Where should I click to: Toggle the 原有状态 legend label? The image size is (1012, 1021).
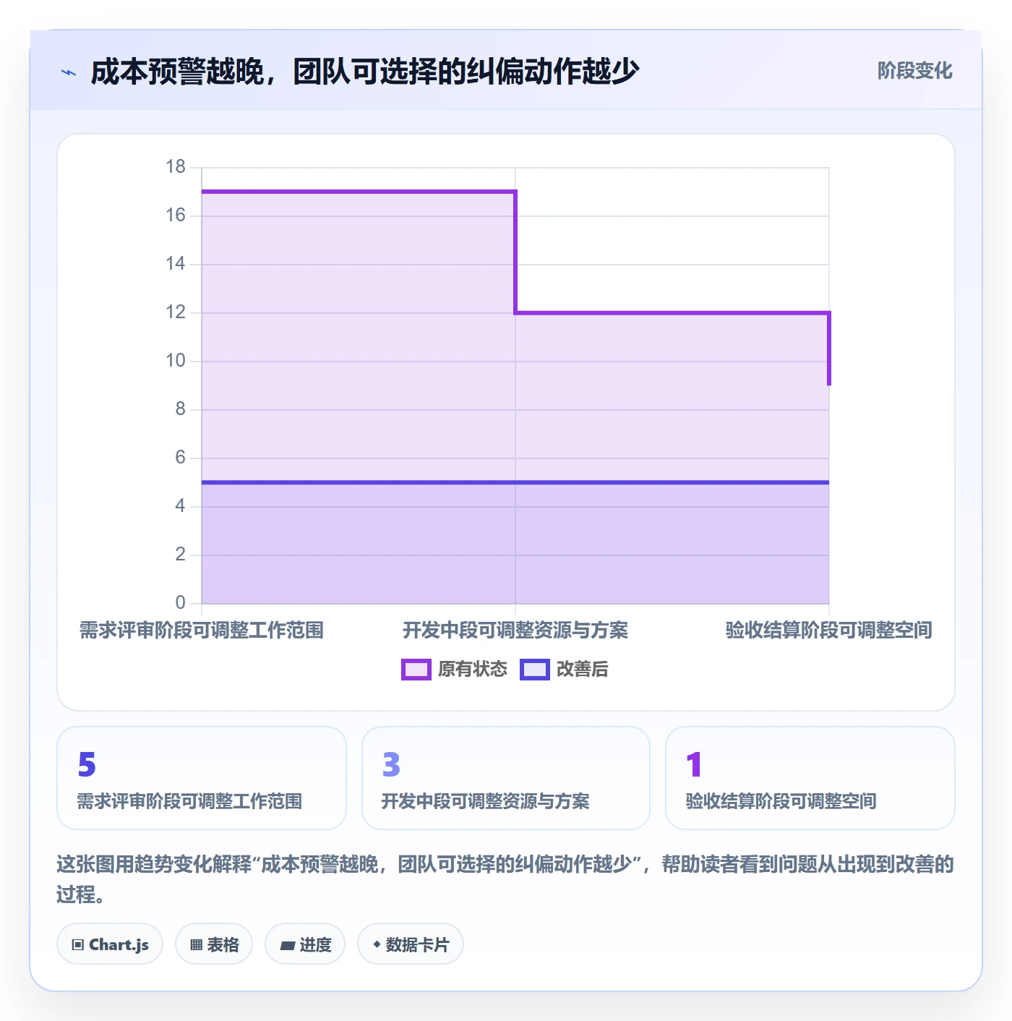pyautogui.click(x=473, y=670)
